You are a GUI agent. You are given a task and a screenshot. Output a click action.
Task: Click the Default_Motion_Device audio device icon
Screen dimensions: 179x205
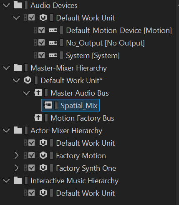coord(53,30)
